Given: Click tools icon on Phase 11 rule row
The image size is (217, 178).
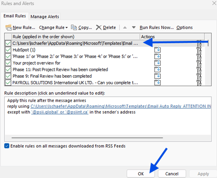Looking at the screenshot, I should tap(199, 69).
